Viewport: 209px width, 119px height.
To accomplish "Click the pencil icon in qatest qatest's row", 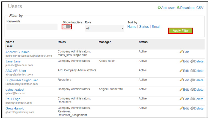I will tap(181, 89).
